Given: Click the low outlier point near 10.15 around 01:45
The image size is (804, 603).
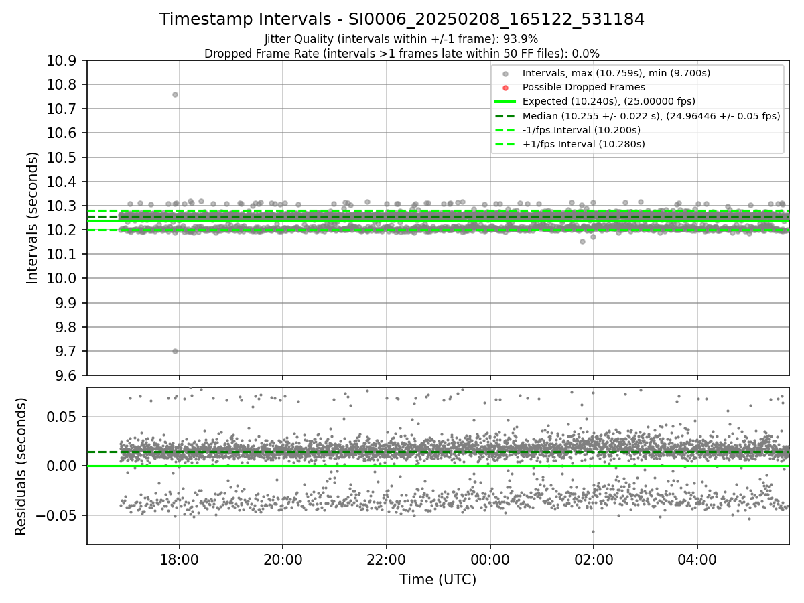Looking at the screenshot, I should [x=582, y=241].
